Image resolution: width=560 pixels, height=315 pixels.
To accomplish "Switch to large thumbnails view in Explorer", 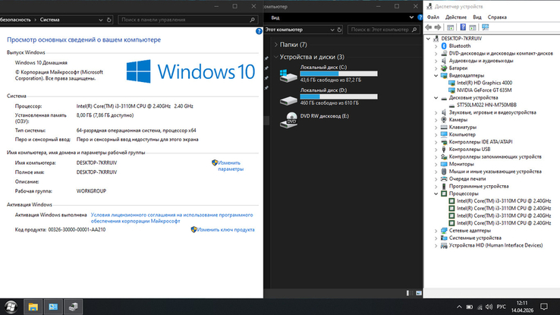I will point(419,293).
